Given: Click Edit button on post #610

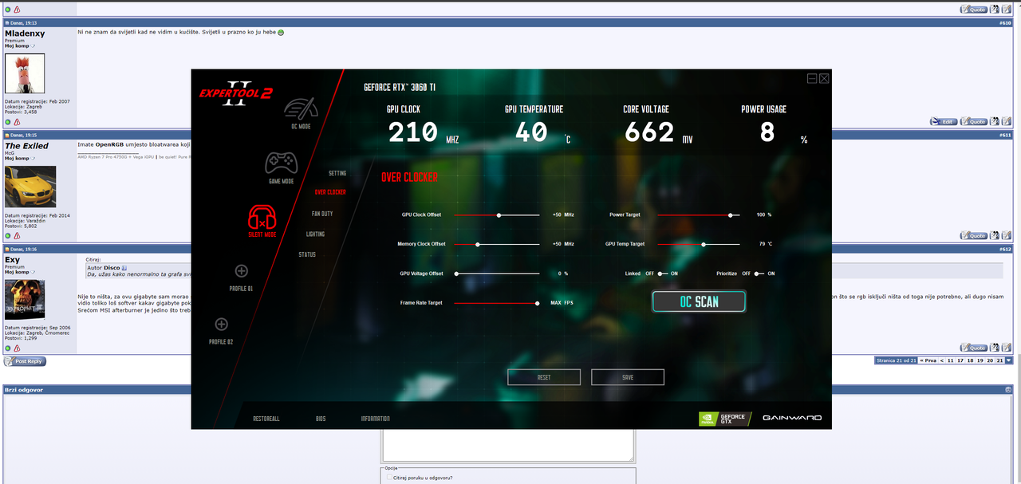Looking at the screenshot, I should pyautogui.click(x=944, y=122).
